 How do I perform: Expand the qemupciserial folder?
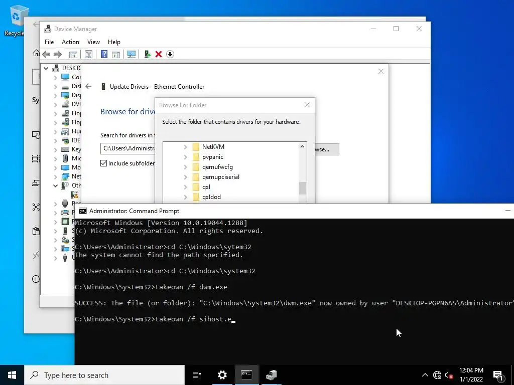point(185,177)
